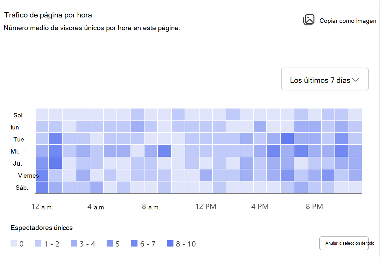The width and height of the screenshot is (380, 257).
Task: Select the Tue row label
Action: (x=19, y=139)
